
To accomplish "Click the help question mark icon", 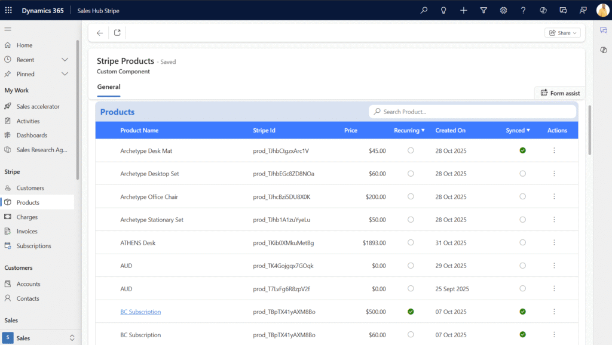I will tap(522, 10).
